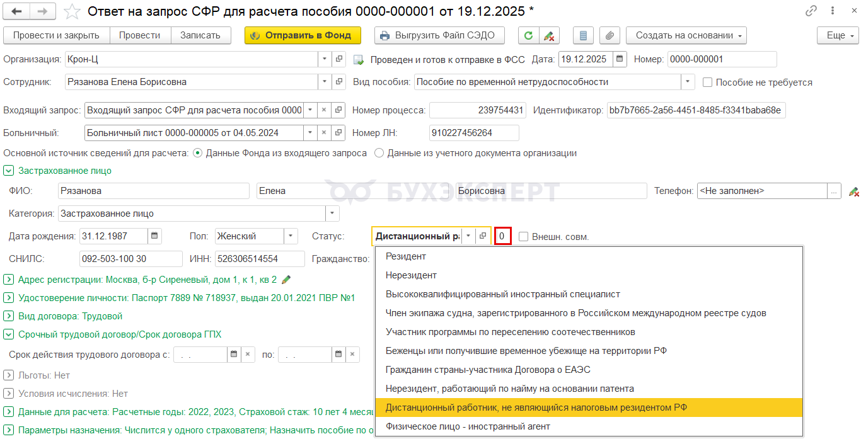Choose Резидент from status list
The height and width of the screenshot is (439, 861).
tap(589, 256)
